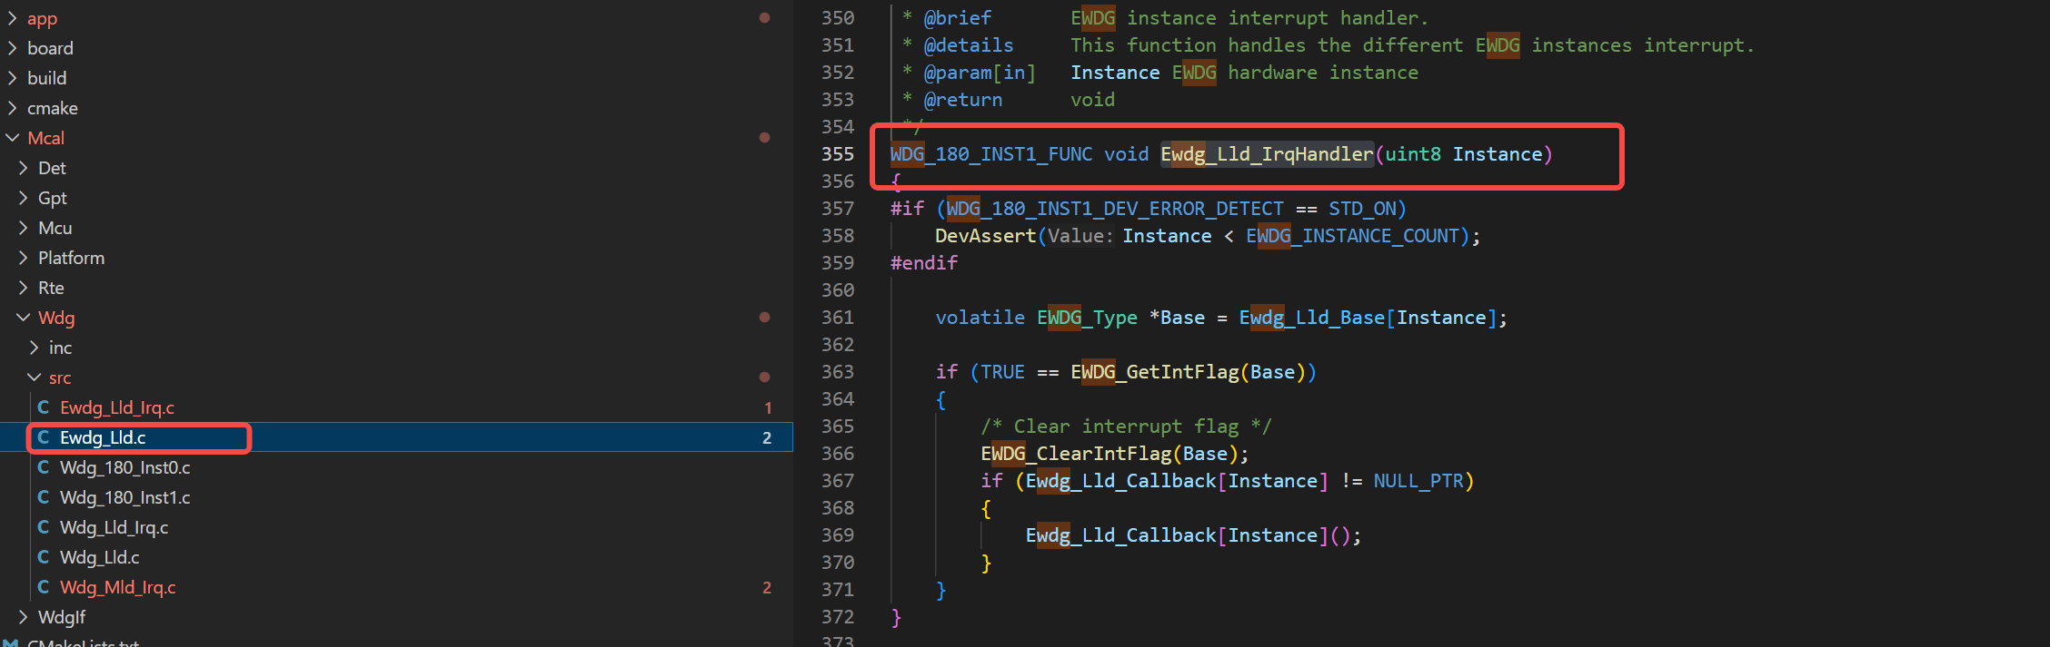This screenshot has width=2050, height=647.
Task: Click @brief tag on line 350
Action: click(957, 18)
